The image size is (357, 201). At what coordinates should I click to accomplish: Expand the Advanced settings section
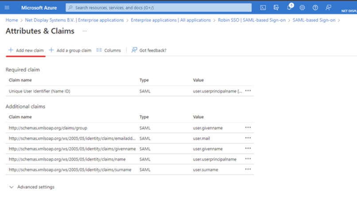[32, 187]
